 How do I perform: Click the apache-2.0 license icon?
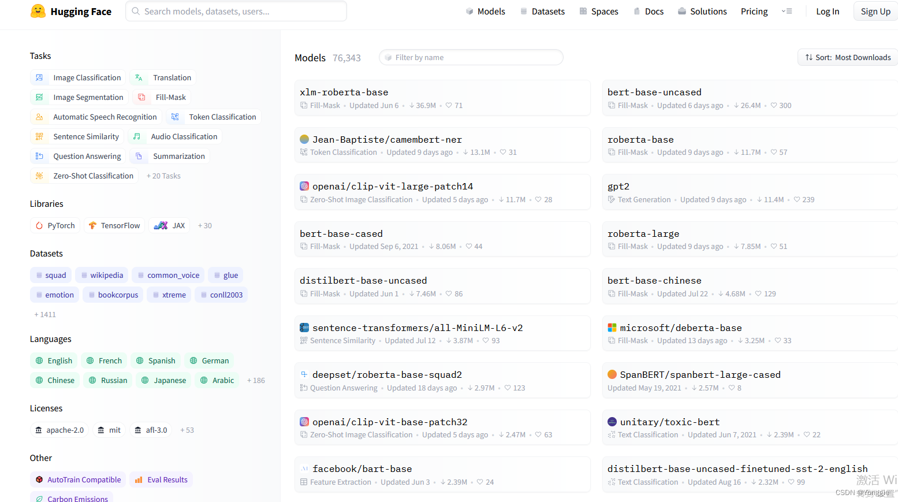pos(39,430)
